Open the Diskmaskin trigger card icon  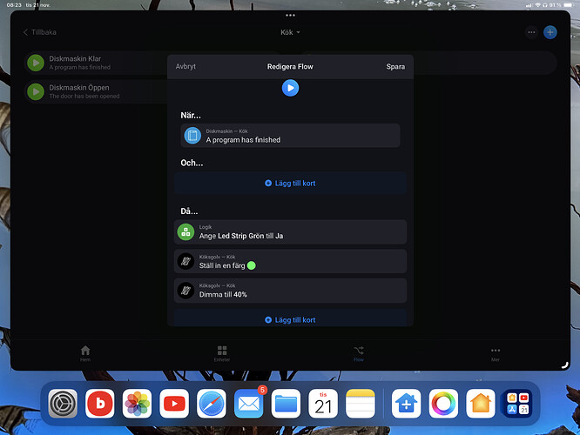pyautogui.click(x=192, y=136)
